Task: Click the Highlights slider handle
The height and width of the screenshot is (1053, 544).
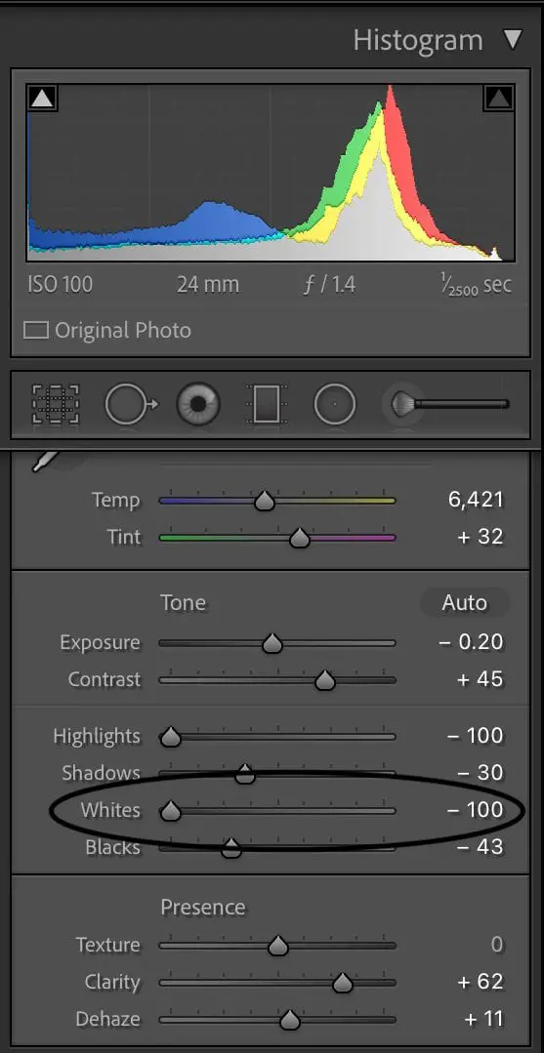Action: pos(170,738)
